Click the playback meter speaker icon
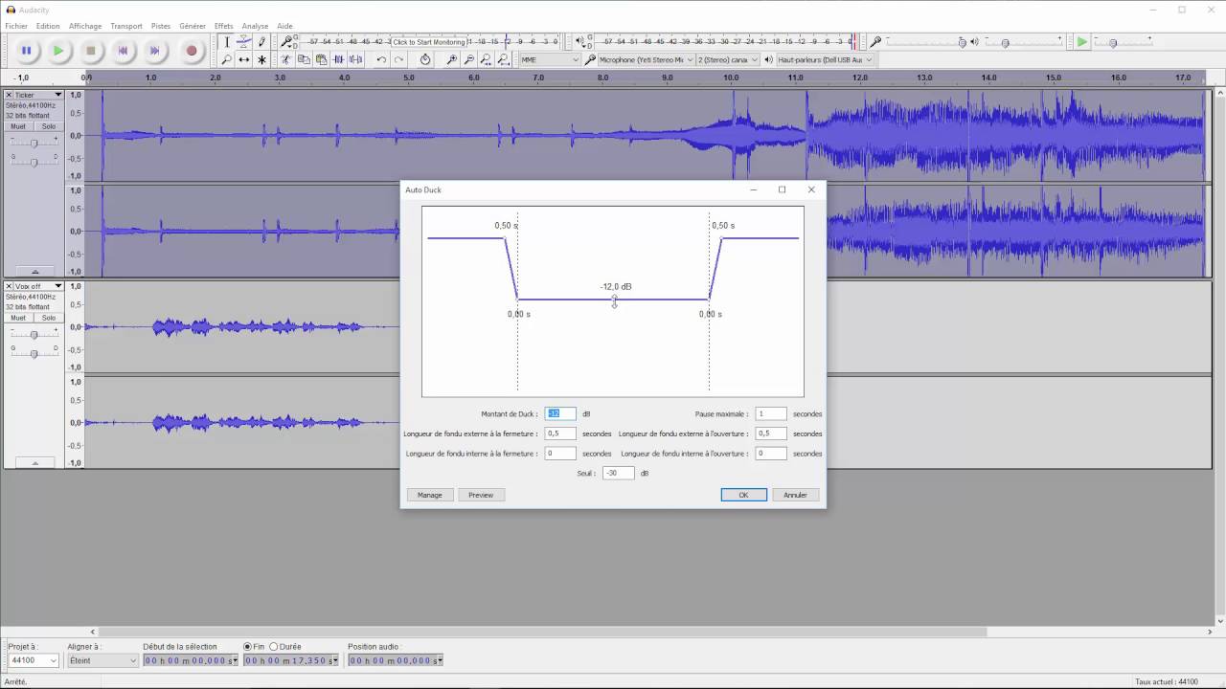The image size is (1226, 689). (x=579, y=42)
